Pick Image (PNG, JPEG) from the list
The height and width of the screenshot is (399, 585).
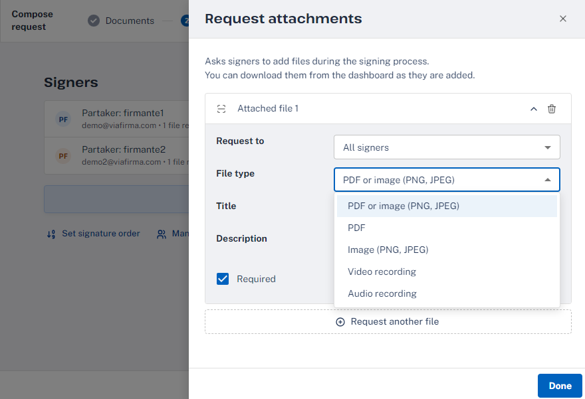pos(447,250)
